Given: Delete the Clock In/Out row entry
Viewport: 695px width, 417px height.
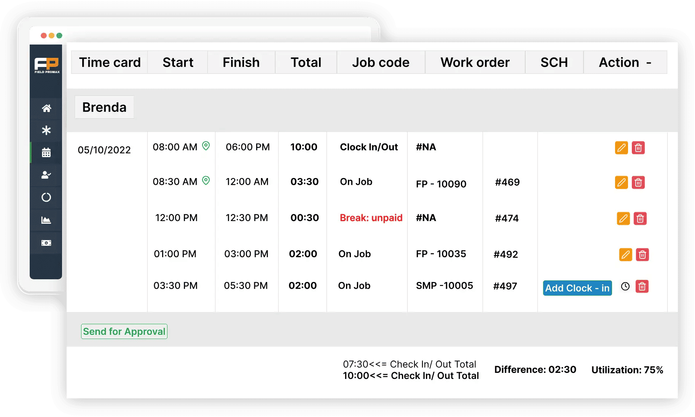Looking at the screenshot, I should [638, 148].
